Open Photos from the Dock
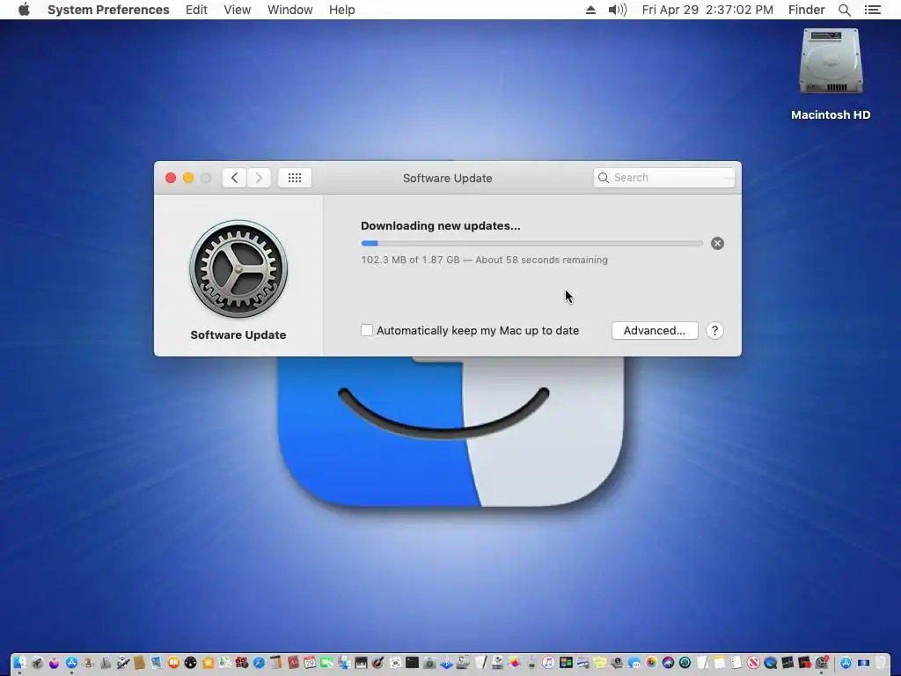The width and height of the screenshot is (901, 676). tap(651, 663)
